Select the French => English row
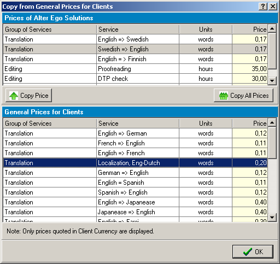Screen dimensions: 280x264 [x=135, y=143]
